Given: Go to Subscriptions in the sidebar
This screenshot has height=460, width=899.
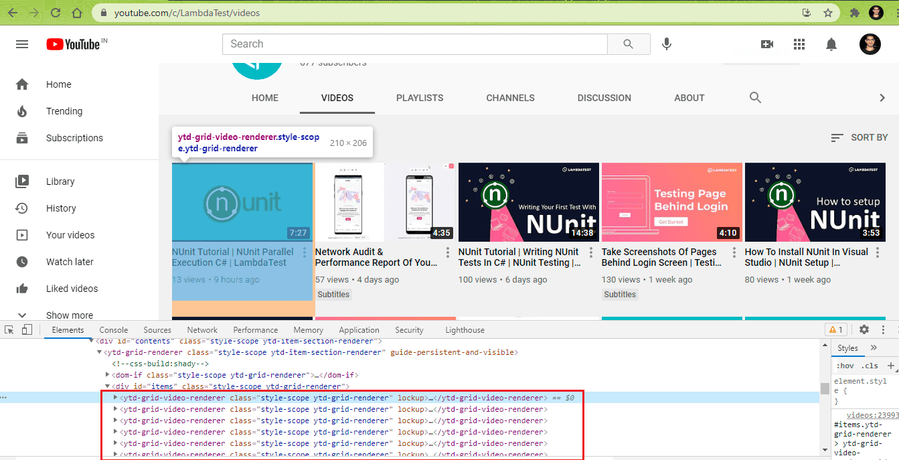Looking at the screenshot, I should click(74, 138).
